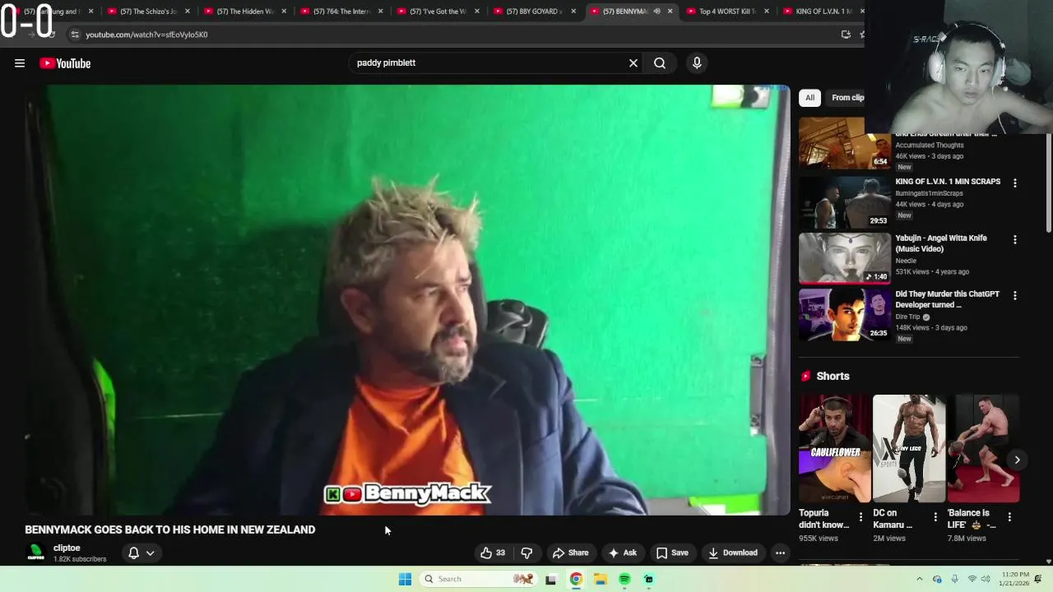1053x592 pixels.
Task: Clear the 'paddy pimblett' search text
Action: coord(633,62)
